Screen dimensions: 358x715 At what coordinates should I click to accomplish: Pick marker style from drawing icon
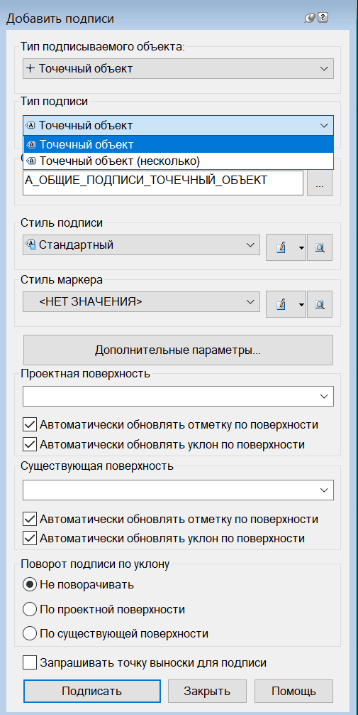point(320,304)
